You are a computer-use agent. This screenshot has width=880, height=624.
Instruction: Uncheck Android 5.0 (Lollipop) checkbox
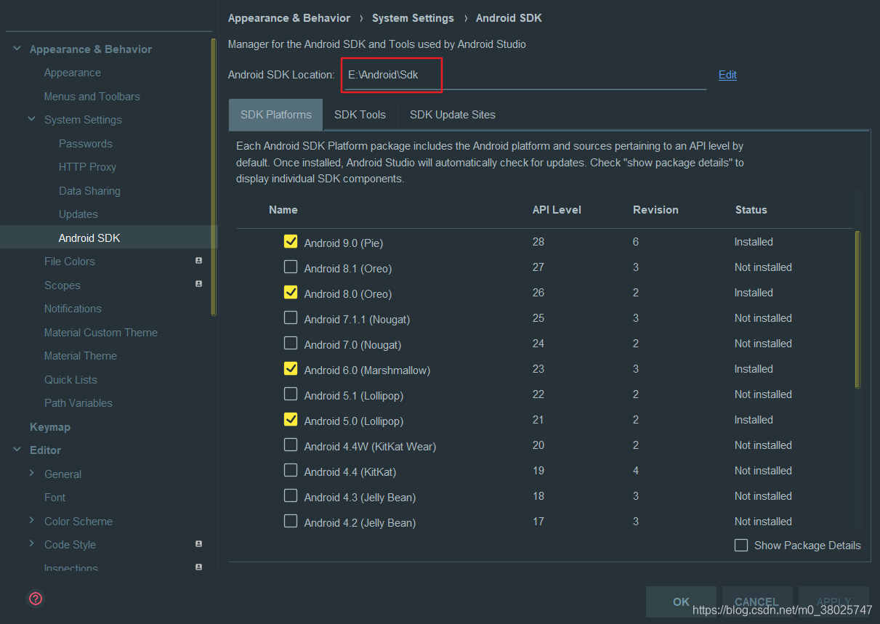[291, 419]
